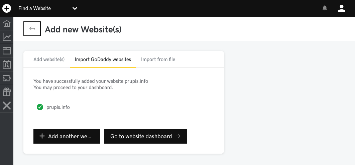
Task: Open the notifications bell
Action: click(325, 8)
